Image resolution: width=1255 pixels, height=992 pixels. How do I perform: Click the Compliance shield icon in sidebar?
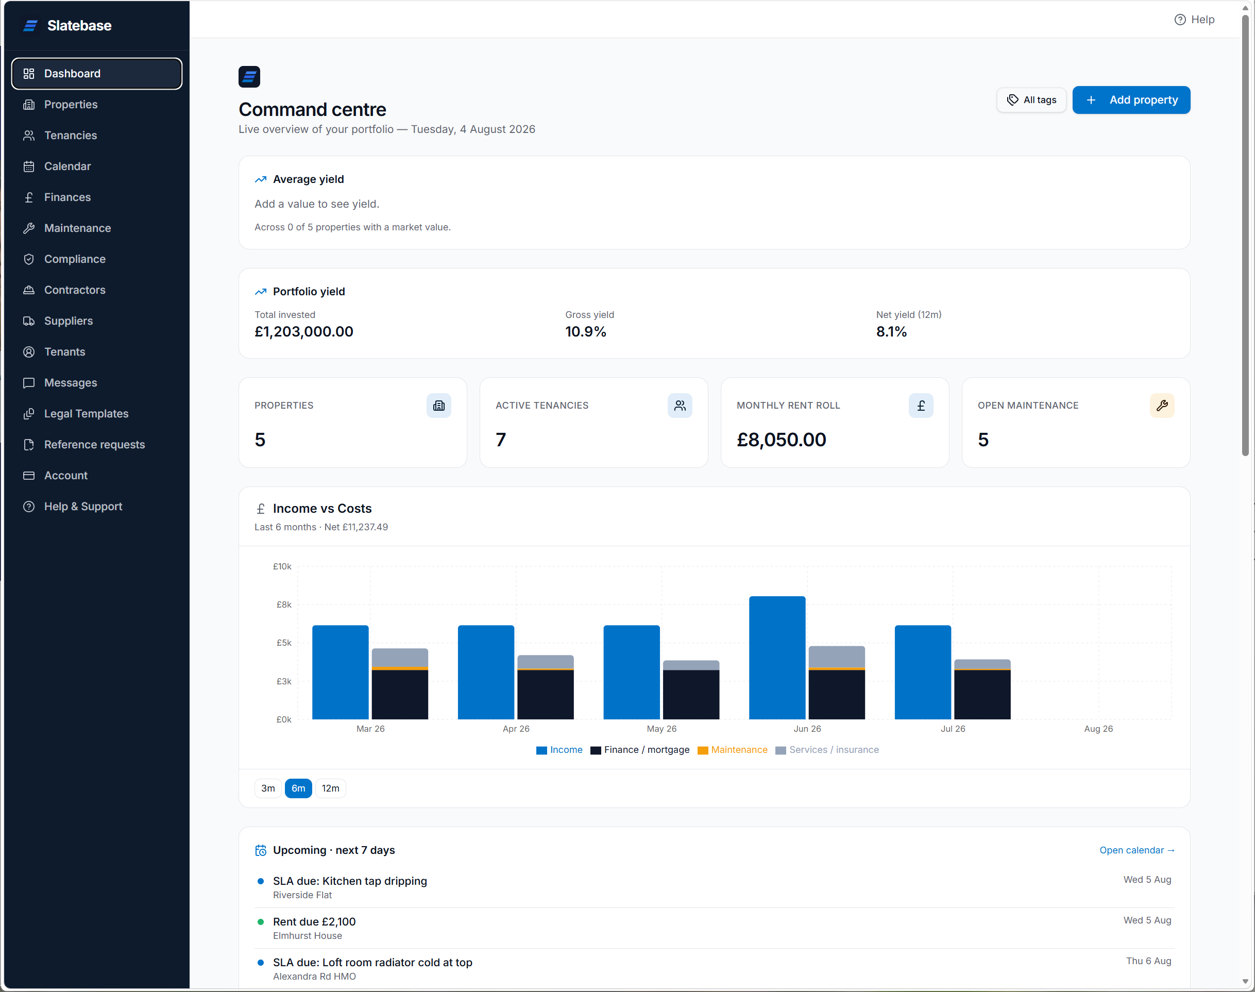[28, 259]
